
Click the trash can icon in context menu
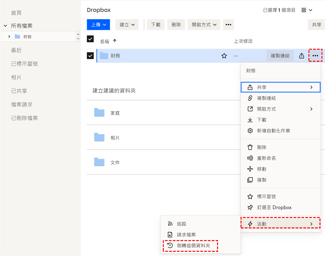pos(250,147)
